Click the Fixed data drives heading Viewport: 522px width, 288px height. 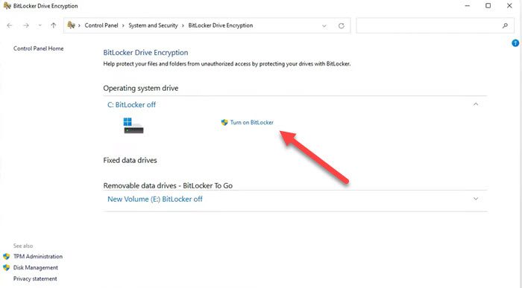tap(130, 160)
